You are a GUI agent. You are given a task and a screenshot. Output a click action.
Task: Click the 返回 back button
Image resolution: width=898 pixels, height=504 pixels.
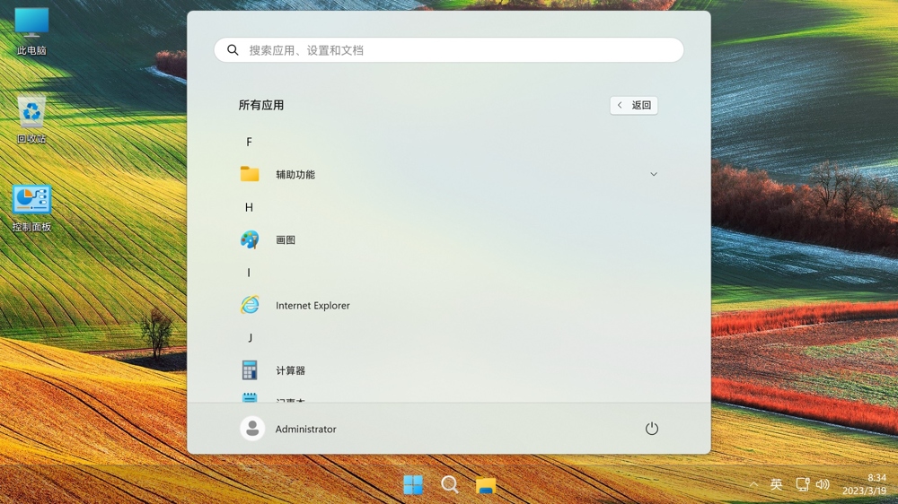pos(634,105)
